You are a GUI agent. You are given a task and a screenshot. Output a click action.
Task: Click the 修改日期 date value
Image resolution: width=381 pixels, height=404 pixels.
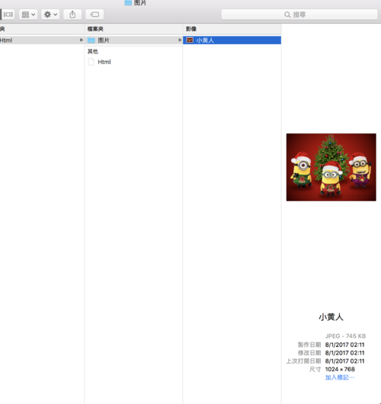pyautogui.click(x=344, y=353)
